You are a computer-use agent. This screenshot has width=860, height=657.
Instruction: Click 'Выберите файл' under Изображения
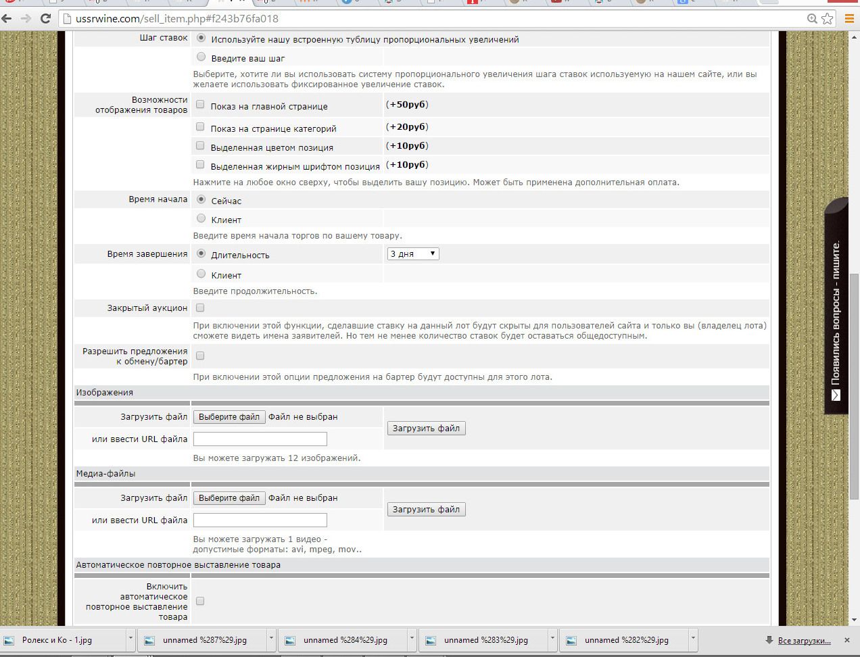coord(229,417)
